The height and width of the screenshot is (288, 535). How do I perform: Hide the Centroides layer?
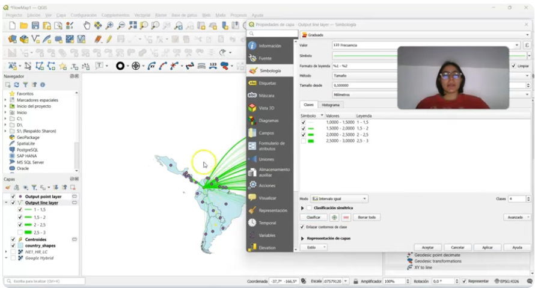tap(13, 239)
